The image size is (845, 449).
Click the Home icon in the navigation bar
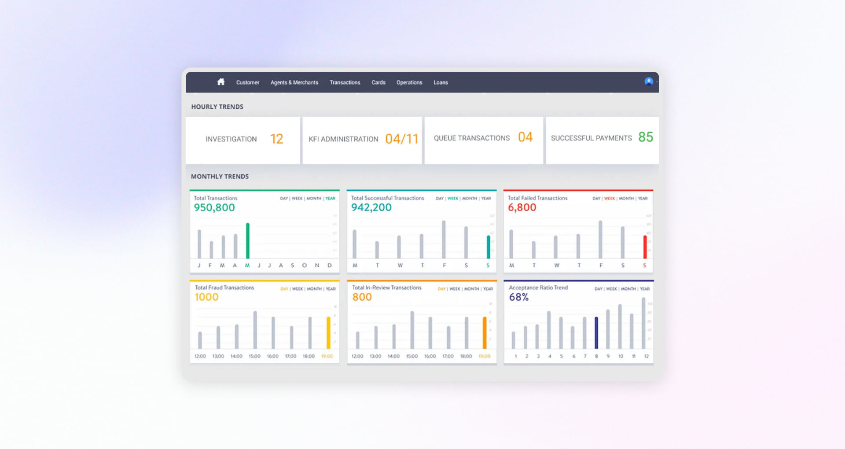[x=220, y=82]
